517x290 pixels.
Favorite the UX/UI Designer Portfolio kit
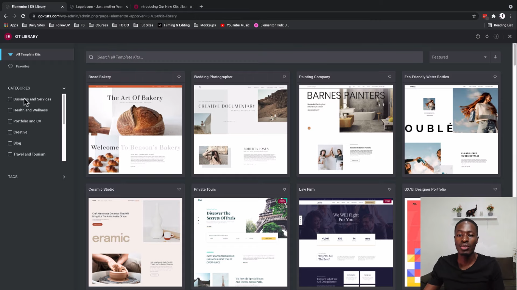(495, 189)
